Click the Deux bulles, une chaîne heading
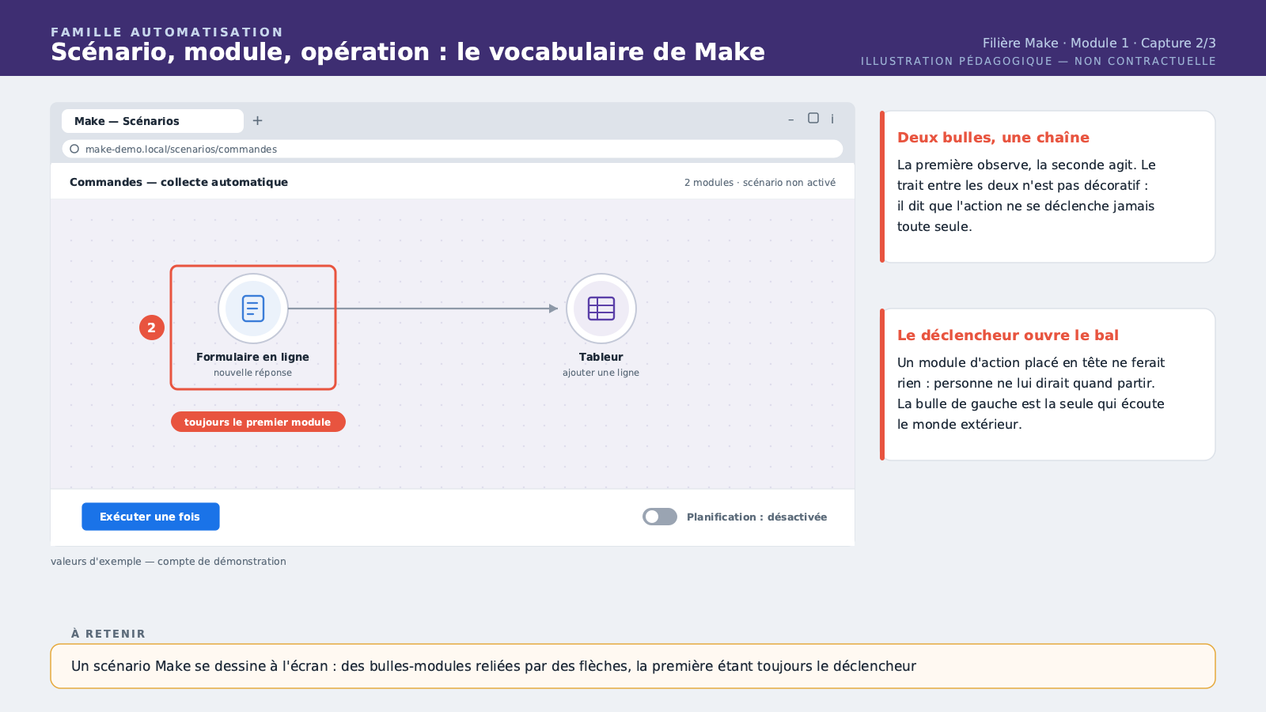This screenshot has height=712, width=1266. tap(993, 138)
